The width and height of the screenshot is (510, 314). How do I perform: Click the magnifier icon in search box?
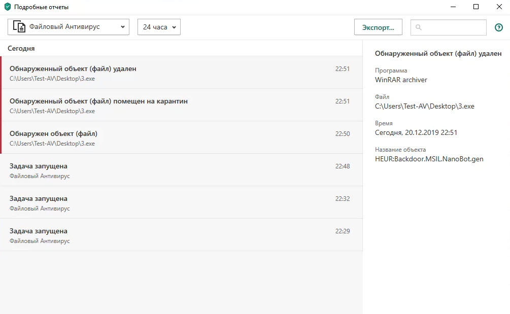(419, 27)
